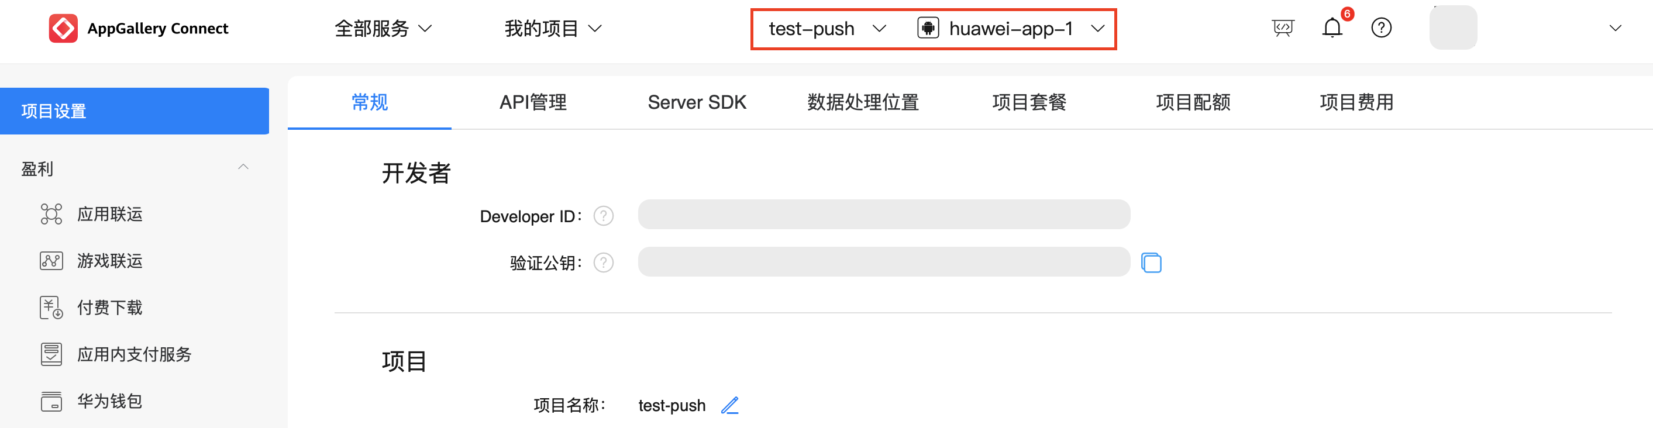Edit the project name with pencil icon
This screenshot has height=428, width=1653.
(729, 406)
